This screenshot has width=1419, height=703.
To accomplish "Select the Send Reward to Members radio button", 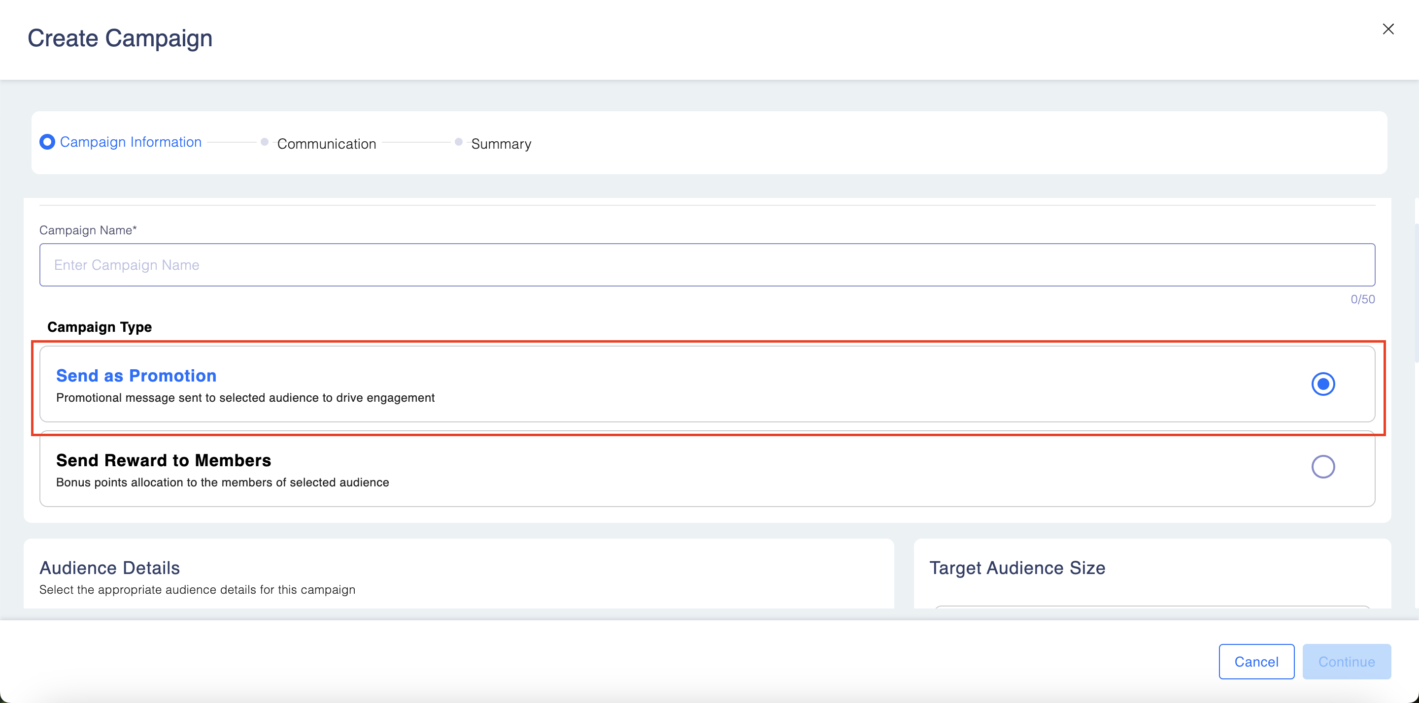I will point(1322,467).
